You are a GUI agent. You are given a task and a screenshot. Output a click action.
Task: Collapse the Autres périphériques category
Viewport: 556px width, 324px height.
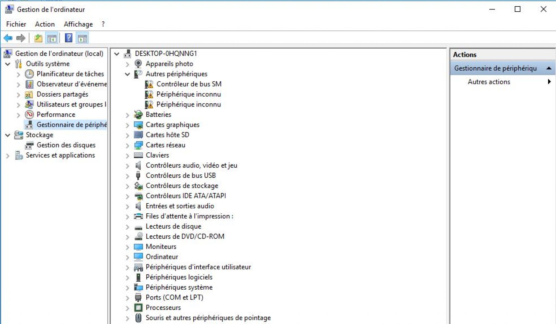coord(127,74)
